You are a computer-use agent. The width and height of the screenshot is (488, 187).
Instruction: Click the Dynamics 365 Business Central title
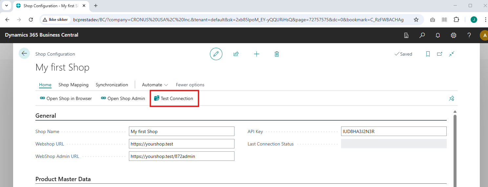(42, 35)
